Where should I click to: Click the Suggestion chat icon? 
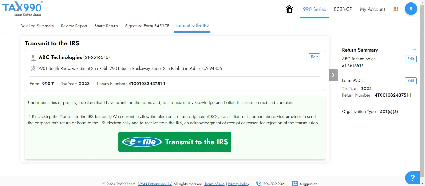click(295, 184)
